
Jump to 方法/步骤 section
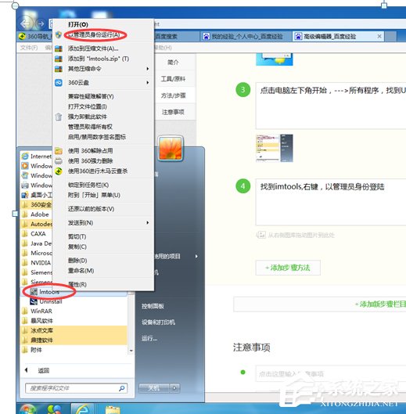pyautogui.click(x=173, y=95)
